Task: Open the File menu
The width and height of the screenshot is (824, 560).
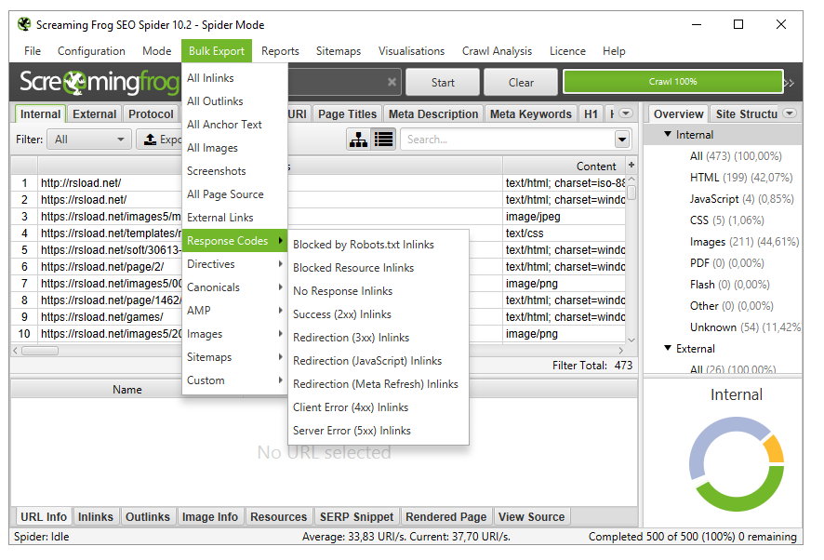Action: tap(32, 51)
